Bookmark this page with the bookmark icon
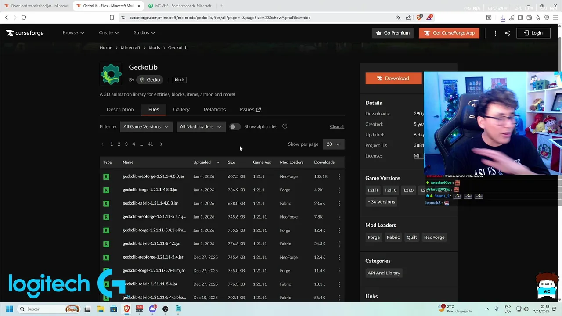This screenshot has width=562, height=316. [x=112, y=18]
